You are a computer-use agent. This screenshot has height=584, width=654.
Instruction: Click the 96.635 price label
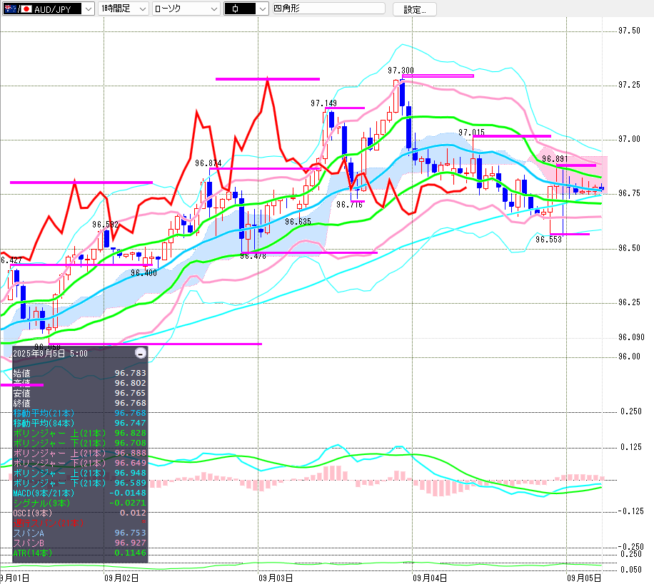tap(298, 222)
